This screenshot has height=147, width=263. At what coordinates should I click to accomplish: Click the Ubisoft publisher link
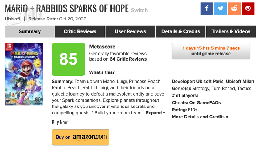pyautogui.click(x=12, y=19)
